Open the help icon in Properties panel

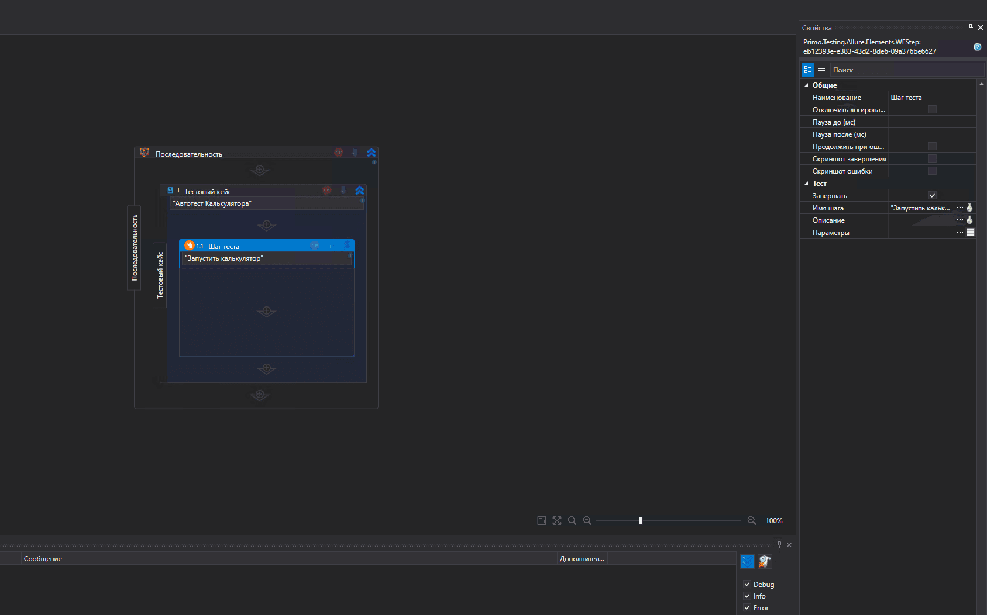(x=977, y=47)
